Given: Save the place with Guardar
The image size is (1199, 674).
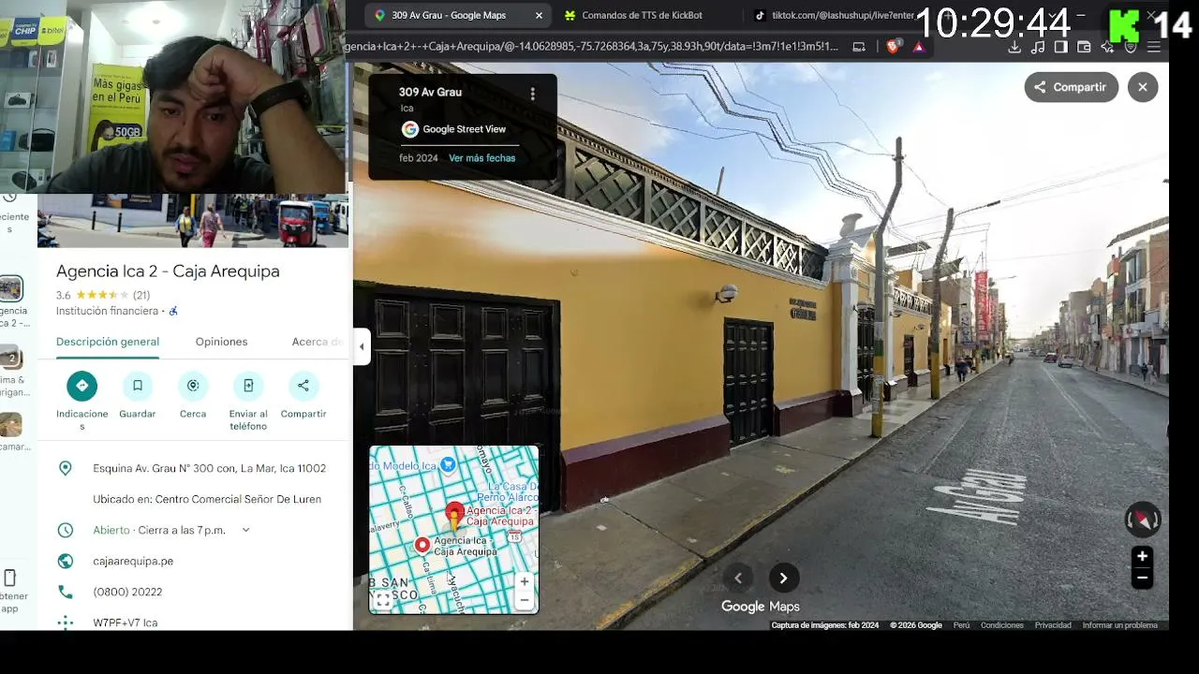Looking at the screenshot, I should [137, 386].
